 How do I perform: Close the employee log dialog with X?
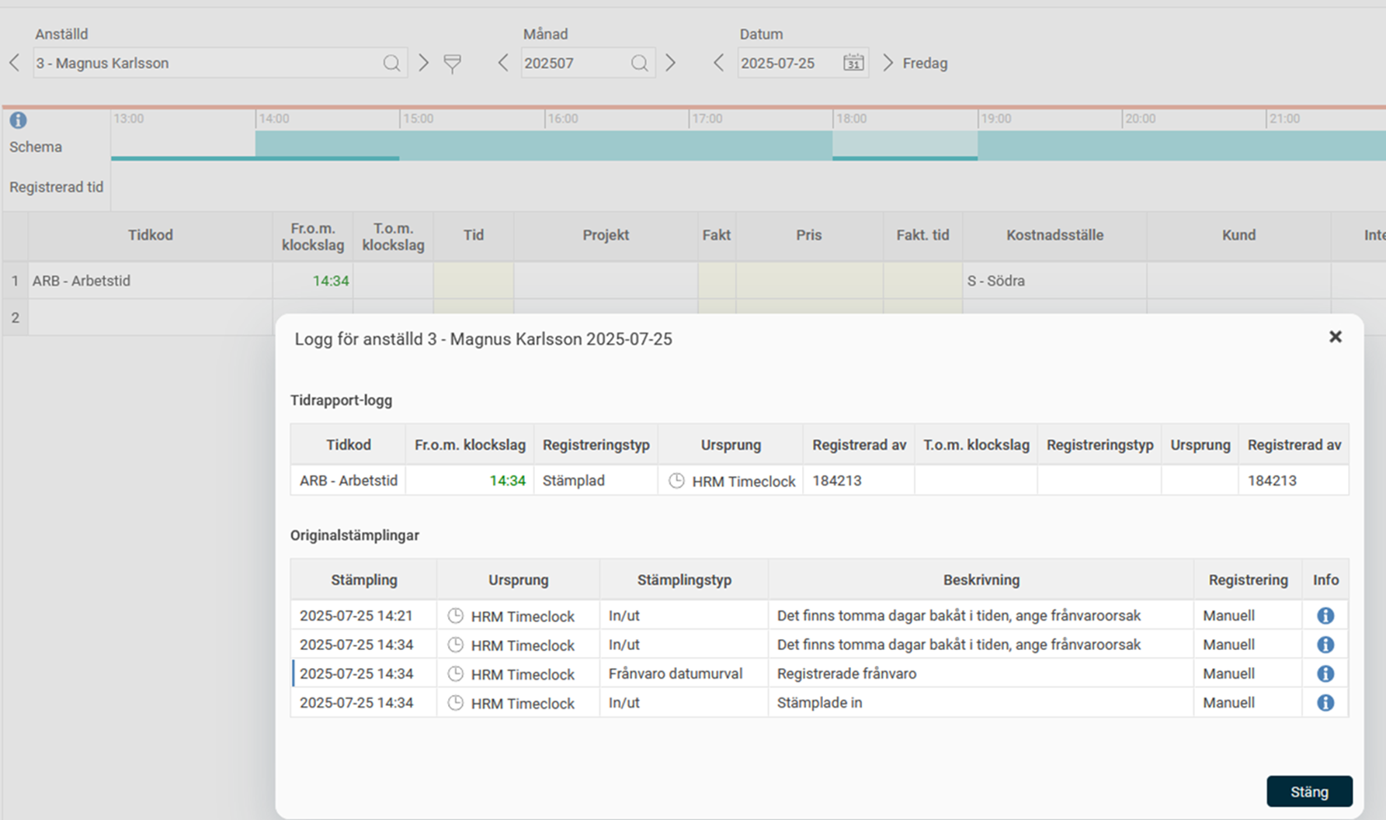pyautogui.click(x=1335, y=337)
